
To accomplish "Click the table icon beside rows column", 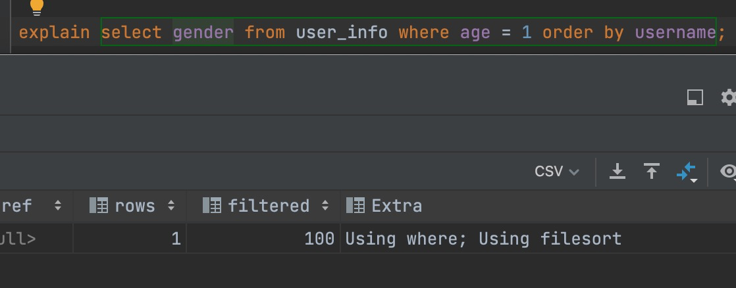I will (98, 206).
